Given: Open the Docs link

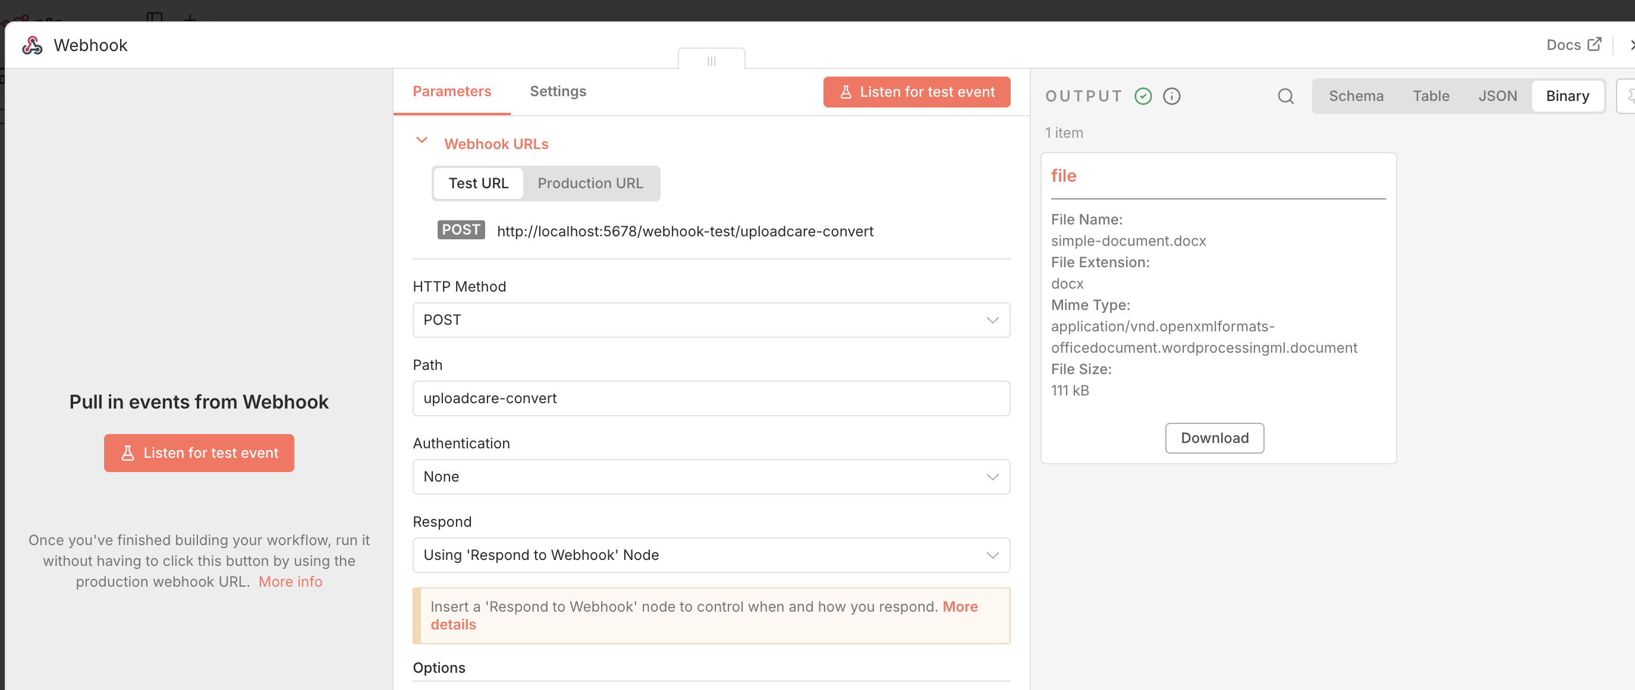Looking at the screenshot, I should click(x=1563, y=45).
